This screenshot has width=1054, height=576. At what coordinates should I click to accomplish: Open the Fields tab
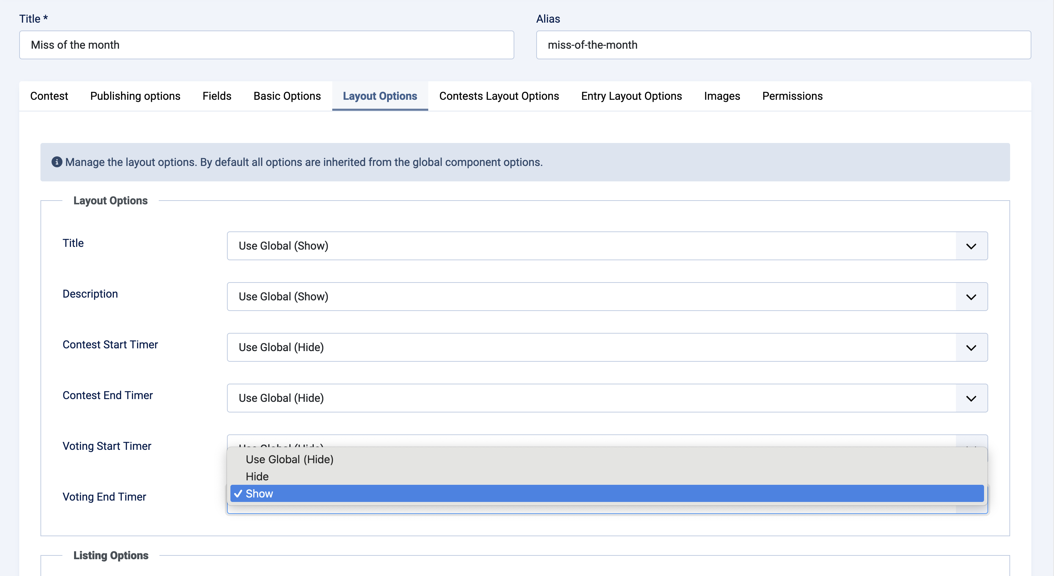(x=217, y=96)
